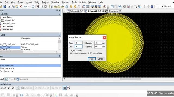Switch to the Schematic 1:1 tab

coord(75,11)
